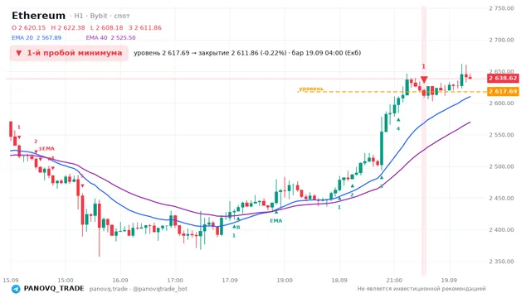The image size is (531, 298).
Task: Click the "З 2 611.86" close price value
Action: pyautogui.click(x=145, y=27)
